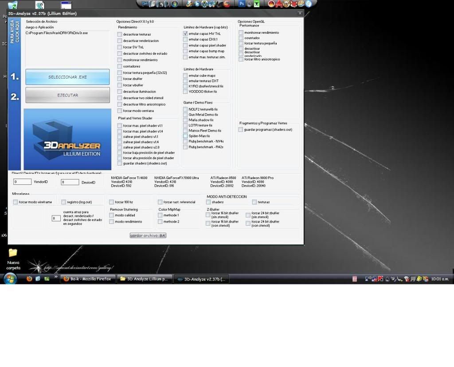Image resolution: width=454 pixels, height=367 pixels.
Task: Toggle desactivar iluminacion checkbox
Action: click(120, 92)
